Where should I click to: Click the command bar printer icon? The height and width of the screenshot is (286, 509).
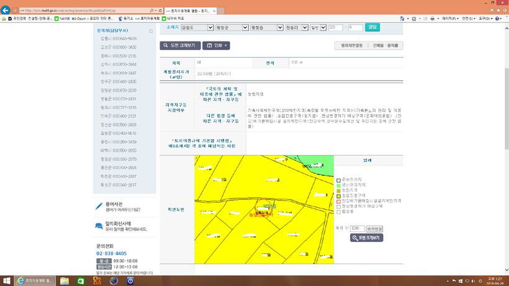click(433, 19)
